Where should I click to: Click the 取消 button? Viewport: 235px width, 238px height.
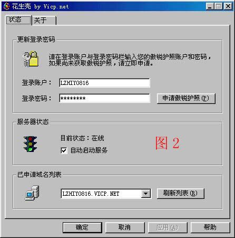pos(125,227)
